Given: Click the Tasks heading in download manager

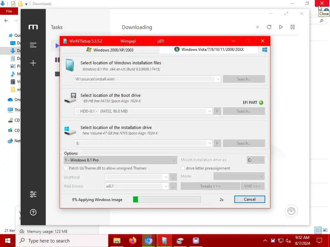Looking at the screenshot, I should click(x=57, y=27).
